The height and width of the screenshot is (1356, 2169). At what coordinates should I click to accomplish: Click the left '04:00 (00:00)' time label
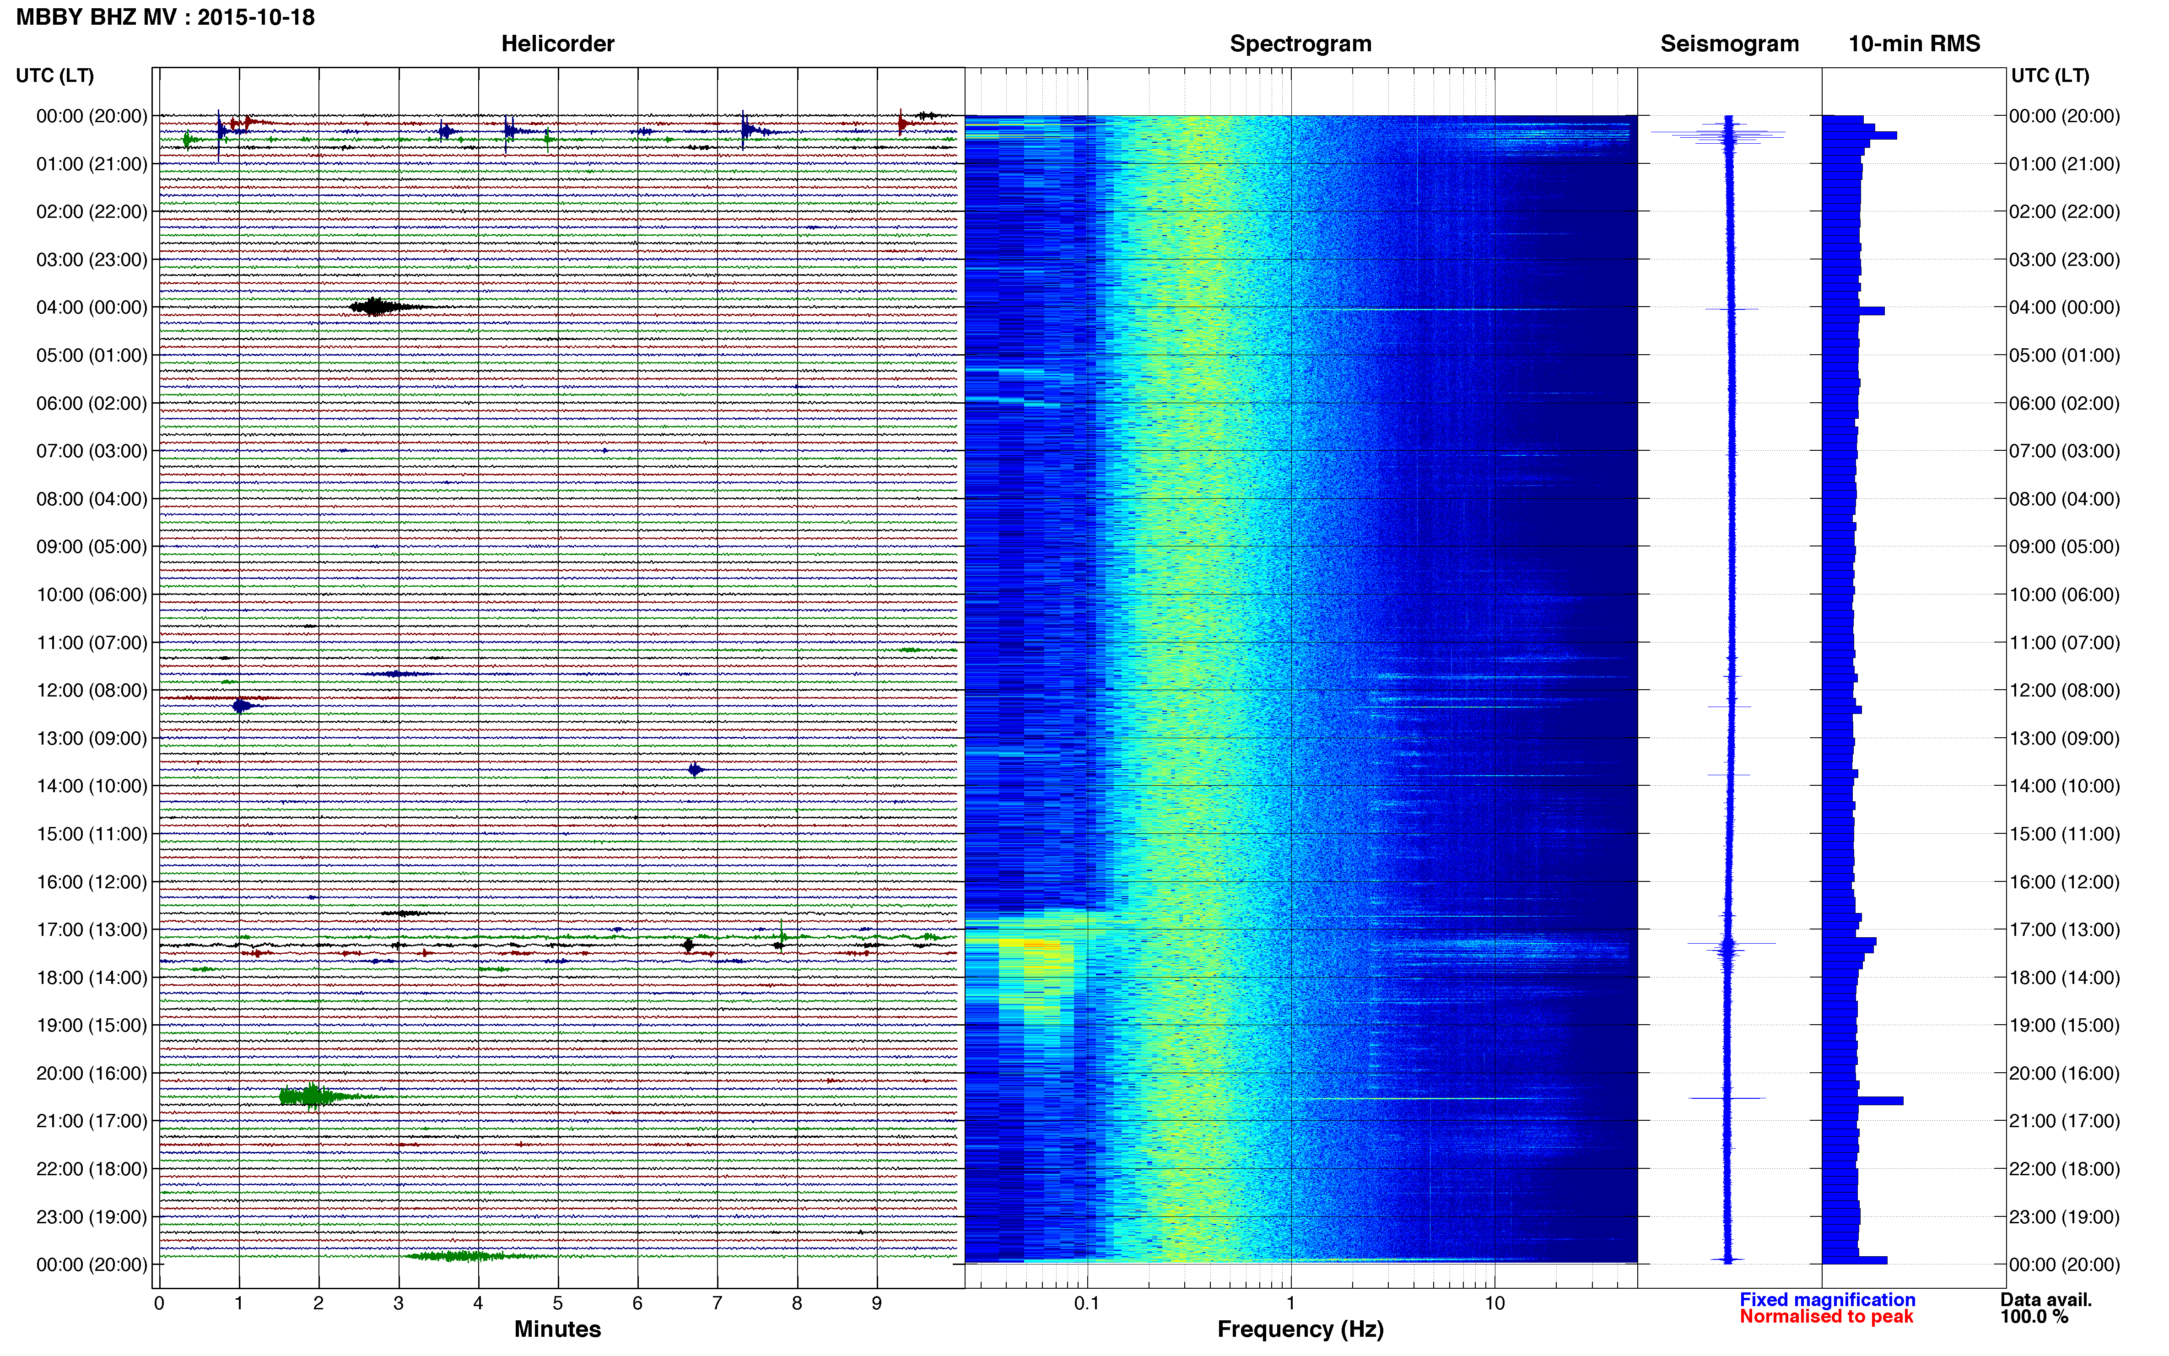(x=92, y=308)
